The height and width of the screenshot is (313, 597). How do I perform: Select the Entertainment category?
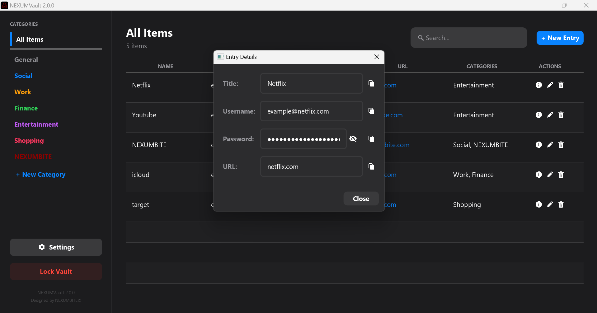pyautogui.click(x=36, y=124)
